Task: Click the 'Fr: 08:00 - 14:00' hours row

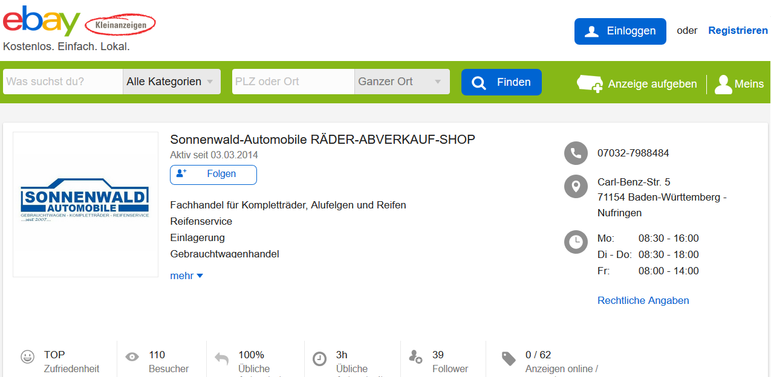Action: [x=648, y=271]
